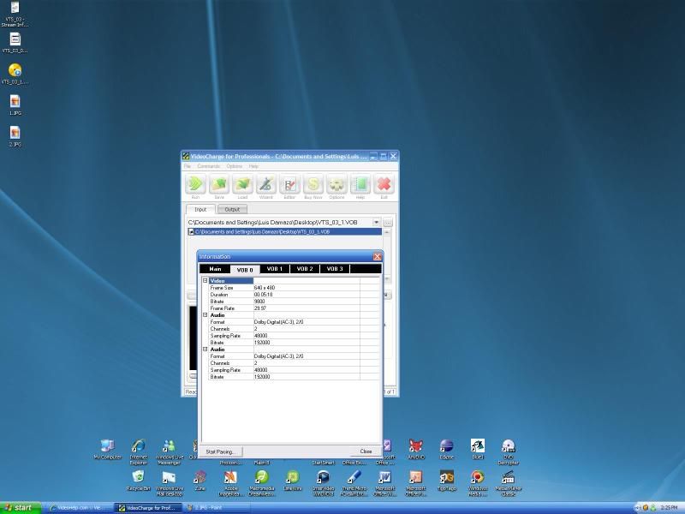Click the VideoCharge for Prof... taskbar button
Viewport: 685px width, 514px height.
147,508
